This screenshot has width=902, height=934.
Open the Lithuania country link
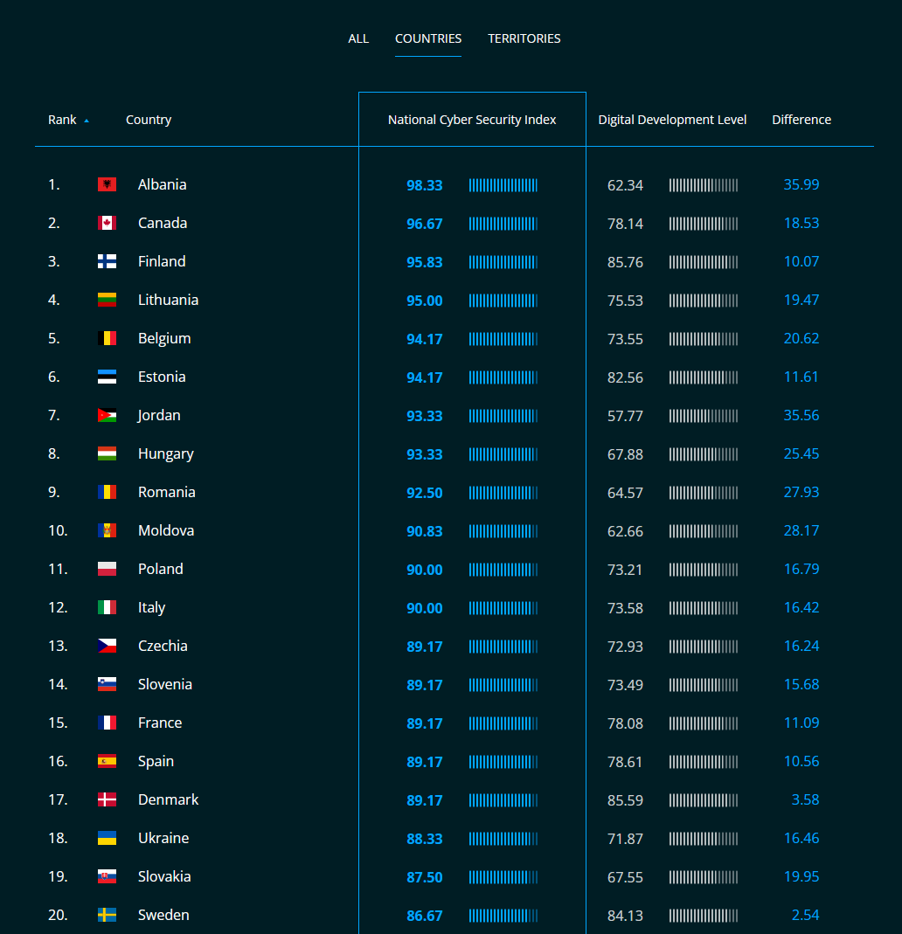coord(168,300)
